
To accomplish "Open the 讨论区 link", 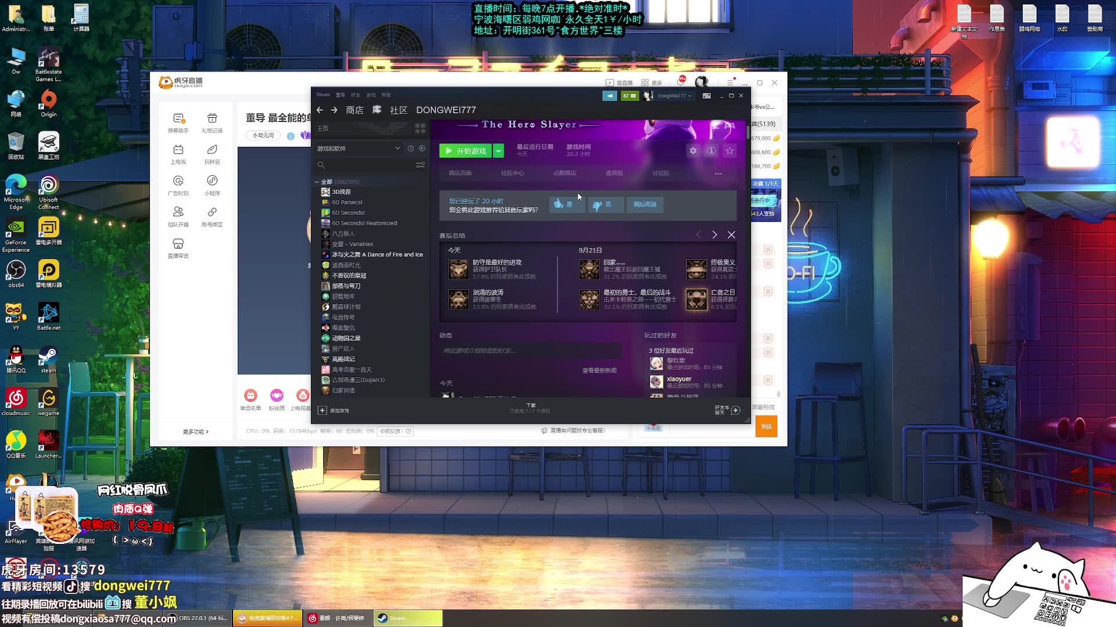I will click(x=661, y=173).
